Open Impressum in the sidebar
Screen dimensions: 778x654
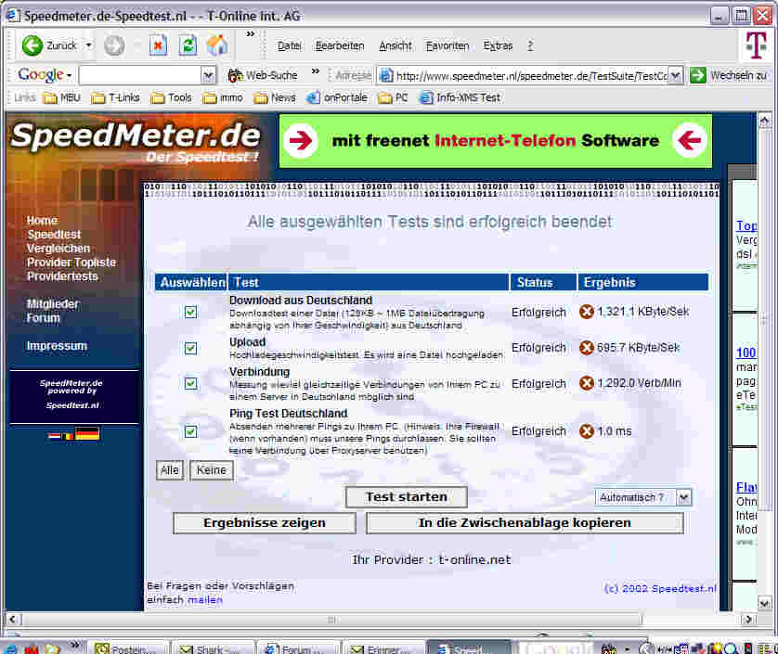tap(57, 346)
